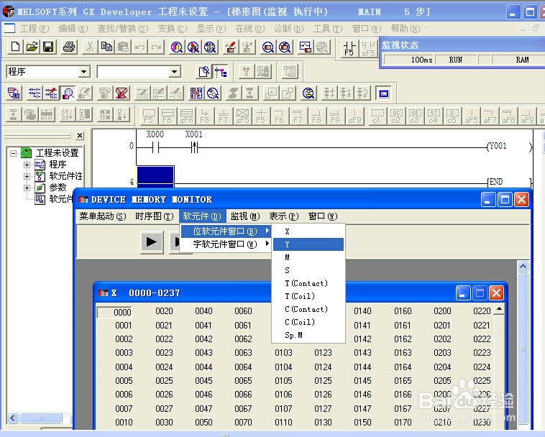545x437 pixels.
Task: Click the F6 ladder symbol icon
Action: (x=168, y=116)
